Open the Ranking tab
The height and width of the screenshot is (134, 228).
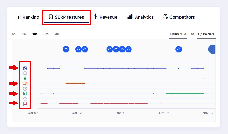(28, 17)
